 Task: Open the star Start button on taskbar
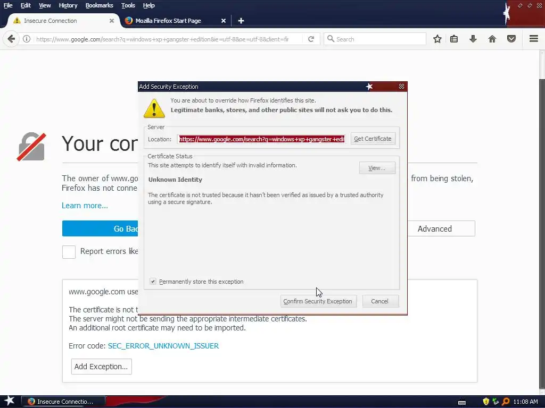coord(9,401)
